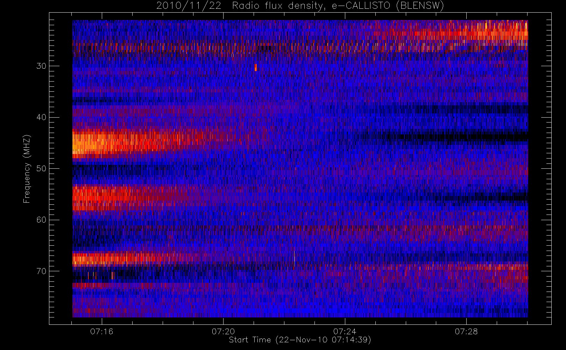The width and height of the screenshot is (566, 350).
Task: Click the 30 frequency tick label
Action: coord(41,66)
